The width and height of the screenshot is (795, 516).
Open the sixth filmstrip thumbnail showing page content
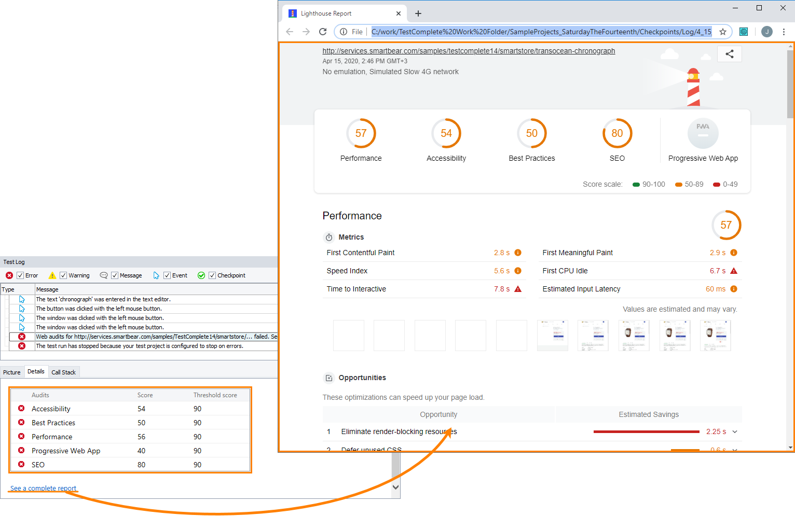(553, 336)
